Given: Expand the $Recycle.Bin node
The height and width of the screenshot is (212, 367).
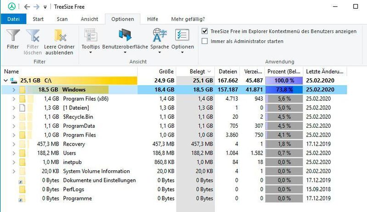Looking at the screenshot, I should coord(14,117).
